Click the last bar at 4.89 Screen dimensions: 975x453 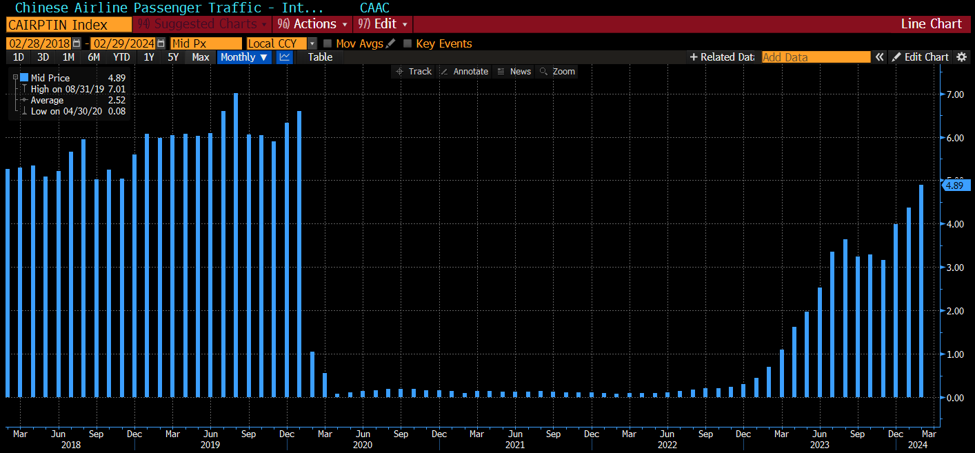[921, 291]
